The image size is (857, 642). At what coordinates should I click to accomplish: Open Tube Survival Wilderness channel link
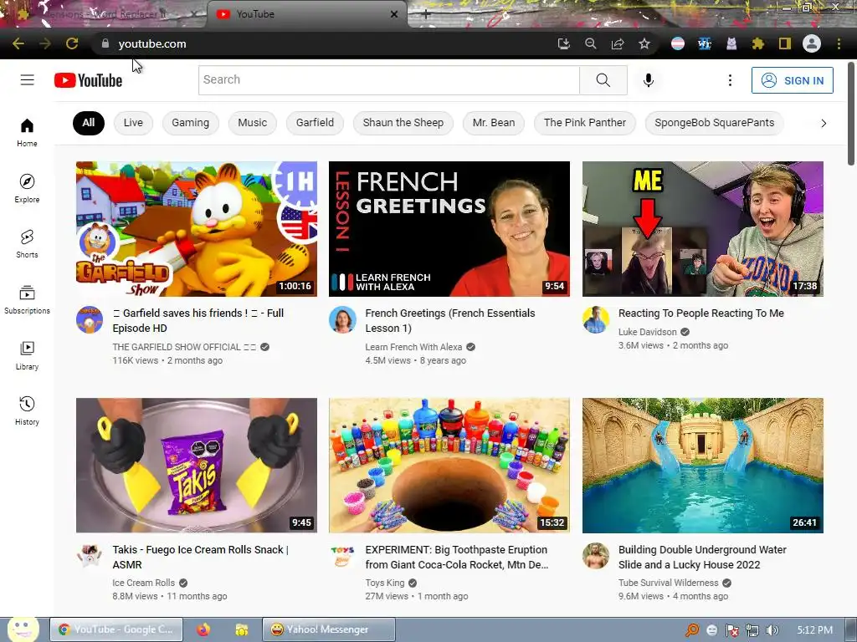tap(669, 583)
